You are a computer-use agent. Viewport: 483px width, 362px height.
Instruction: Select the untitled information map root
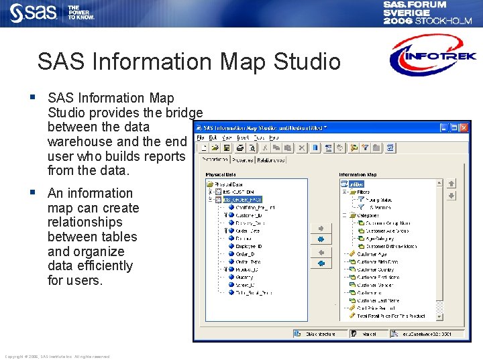352,184
